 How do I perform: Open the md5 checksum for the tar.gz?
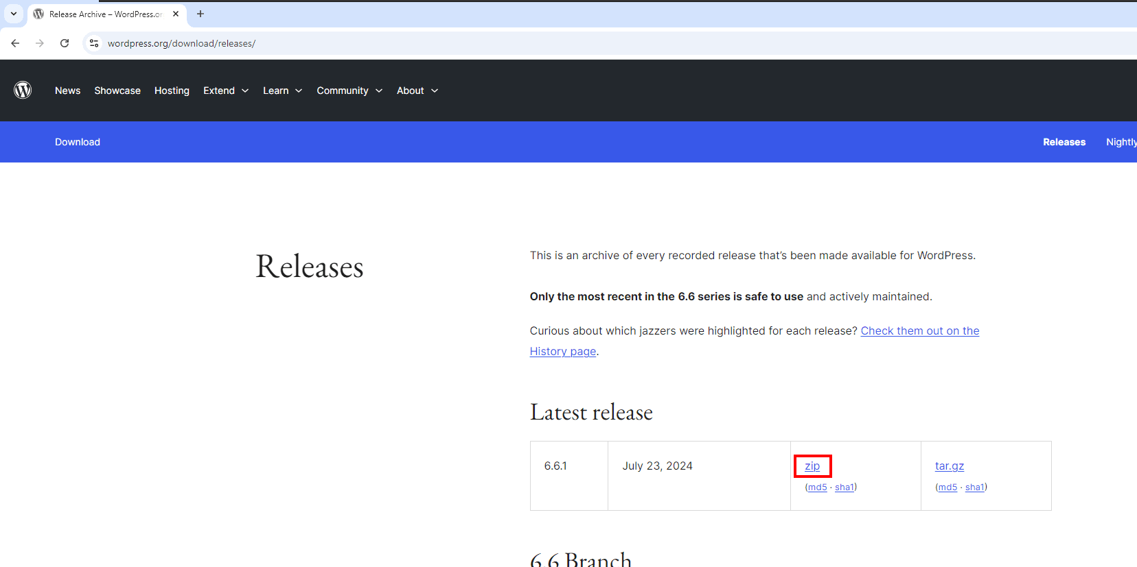948,487
